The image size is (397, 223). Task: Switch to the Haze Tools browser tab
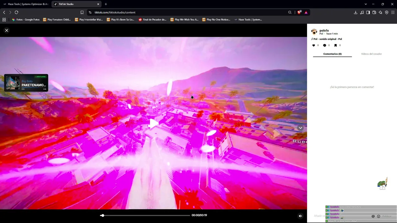(x=26, y=4)
